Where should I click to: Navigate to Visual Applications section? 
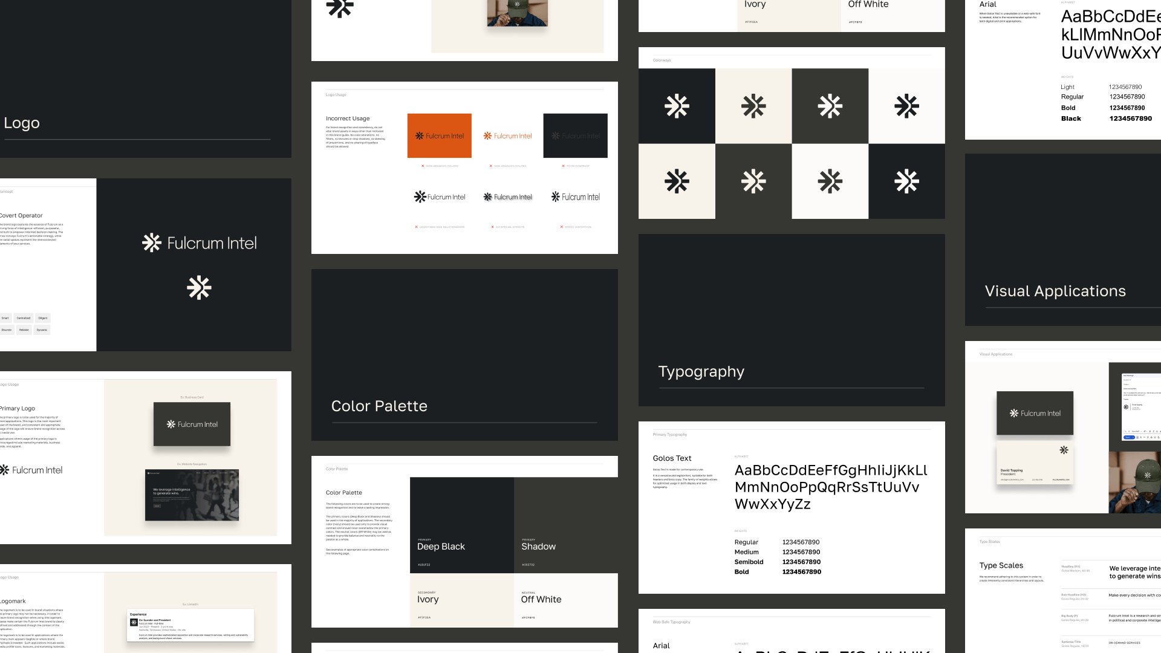(x=1056, y=290)
